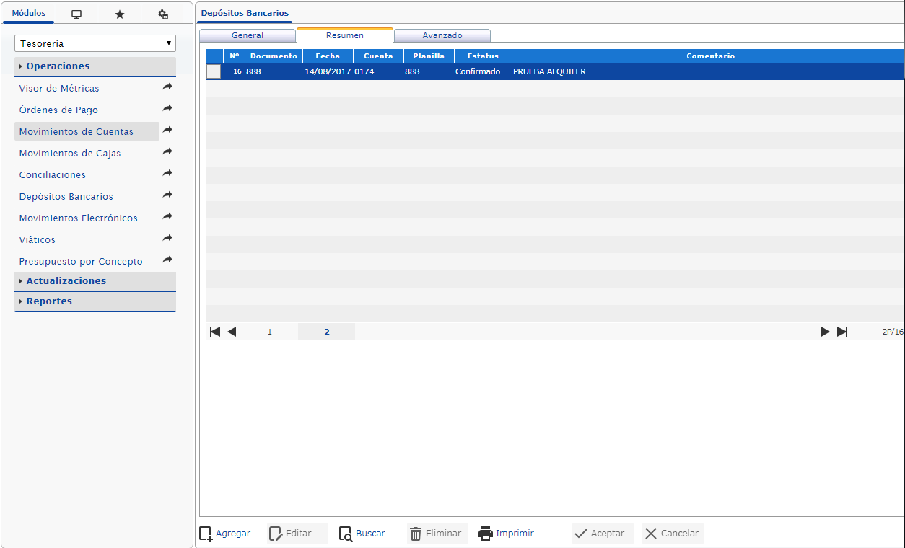
Task: Open Visor de Métricas
Action: (59, 88)
